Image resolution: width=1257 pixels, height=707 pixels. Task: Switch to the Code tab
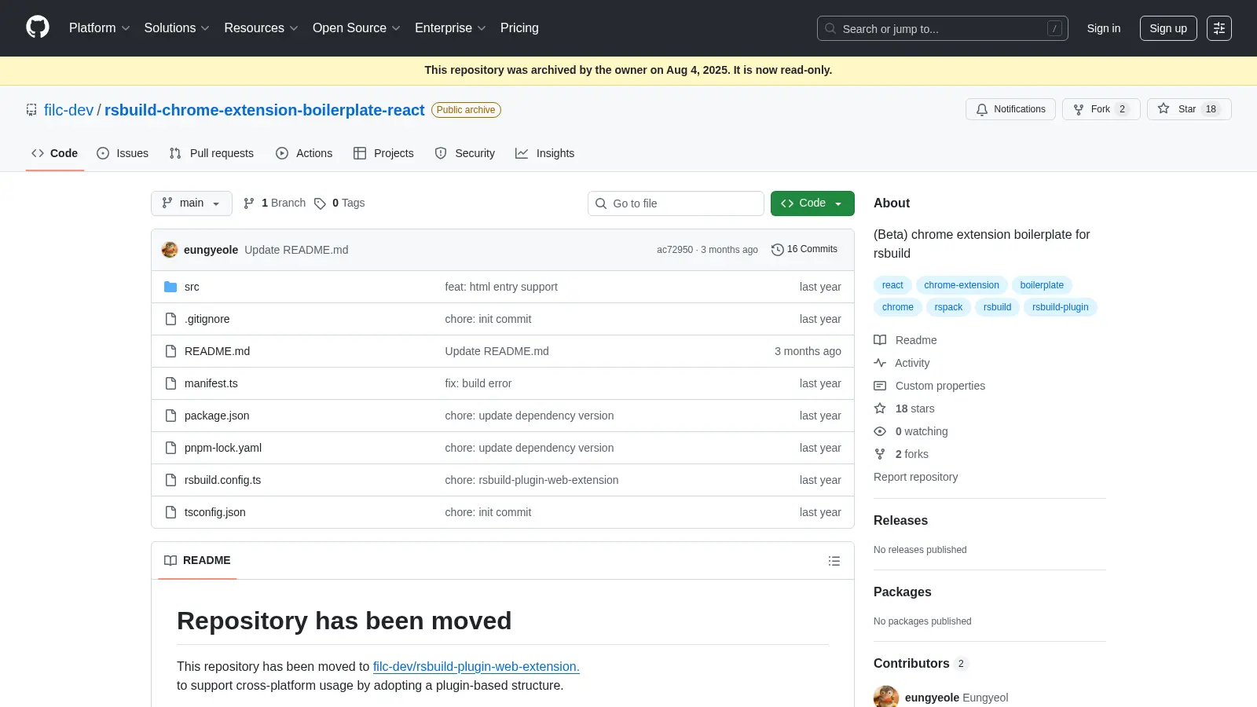tap(55, 153)
